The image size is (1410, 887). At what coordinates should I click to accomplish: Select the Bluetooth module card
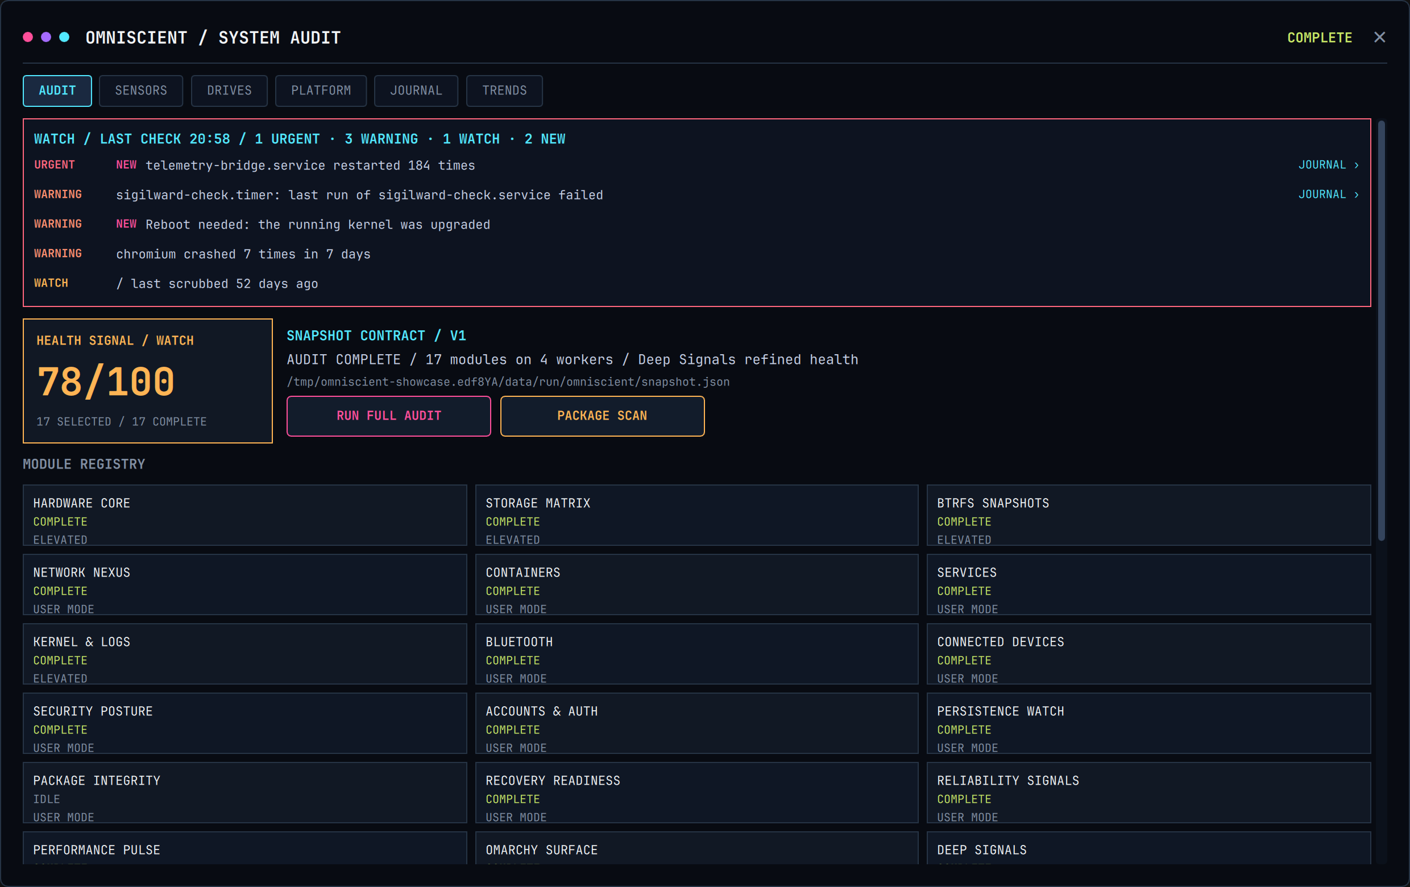(x=697, y=654)
